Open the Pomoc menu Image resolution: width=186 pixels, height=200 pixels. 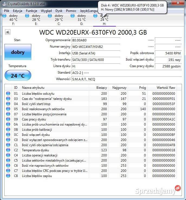(x=71, y=11)
